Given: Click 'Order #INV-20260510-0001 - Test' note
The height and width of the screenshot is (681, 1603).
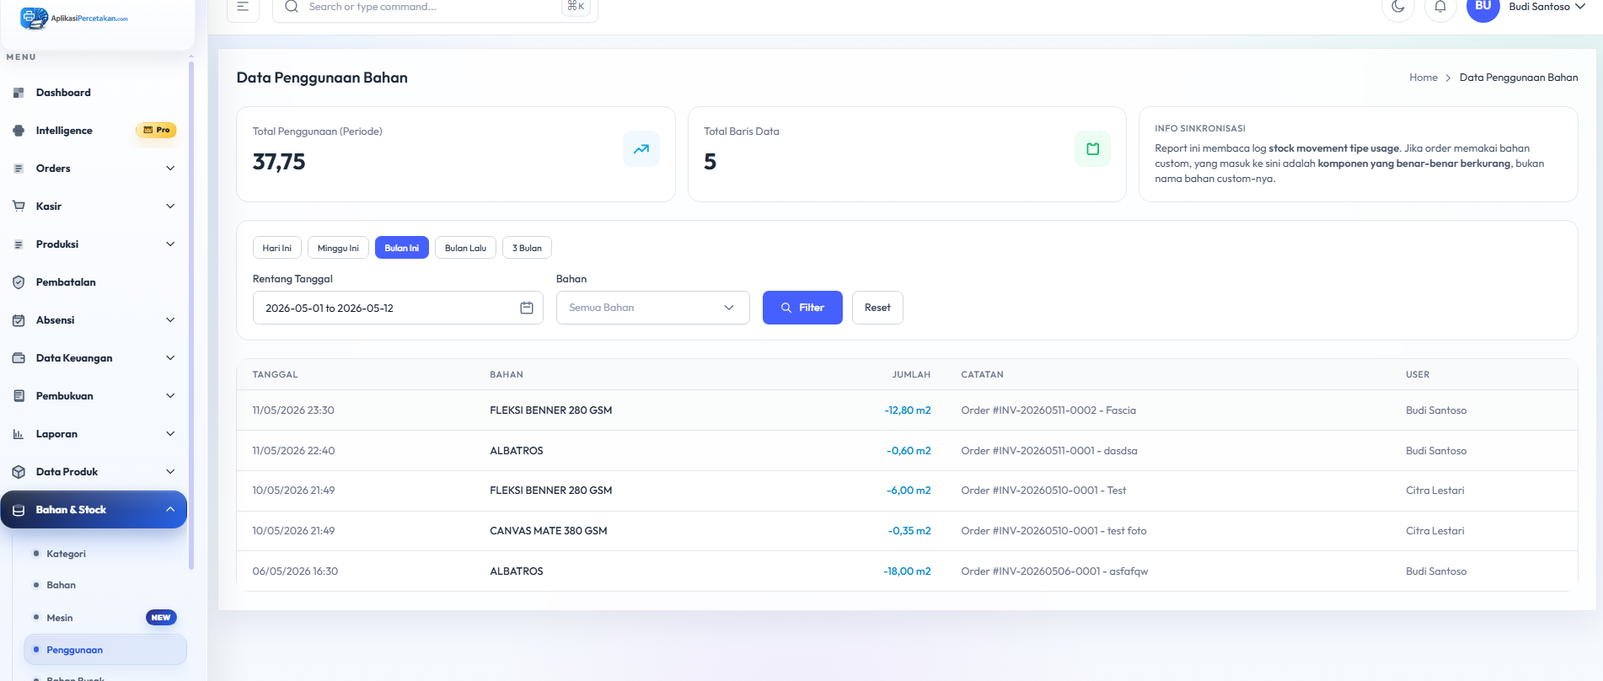Looking at the screenshot, I should click(x=1043, y=491).
